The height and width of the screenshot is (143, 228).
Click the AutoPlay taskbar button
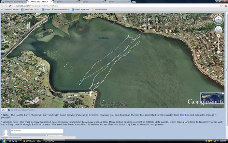(52, 141)
